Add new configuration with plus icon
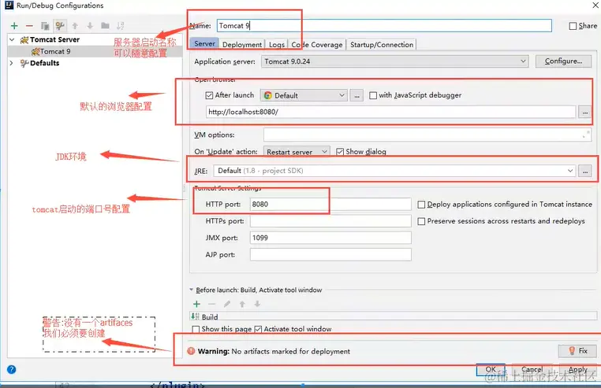This screenshot has height=388, width=601. click(14, 26)
